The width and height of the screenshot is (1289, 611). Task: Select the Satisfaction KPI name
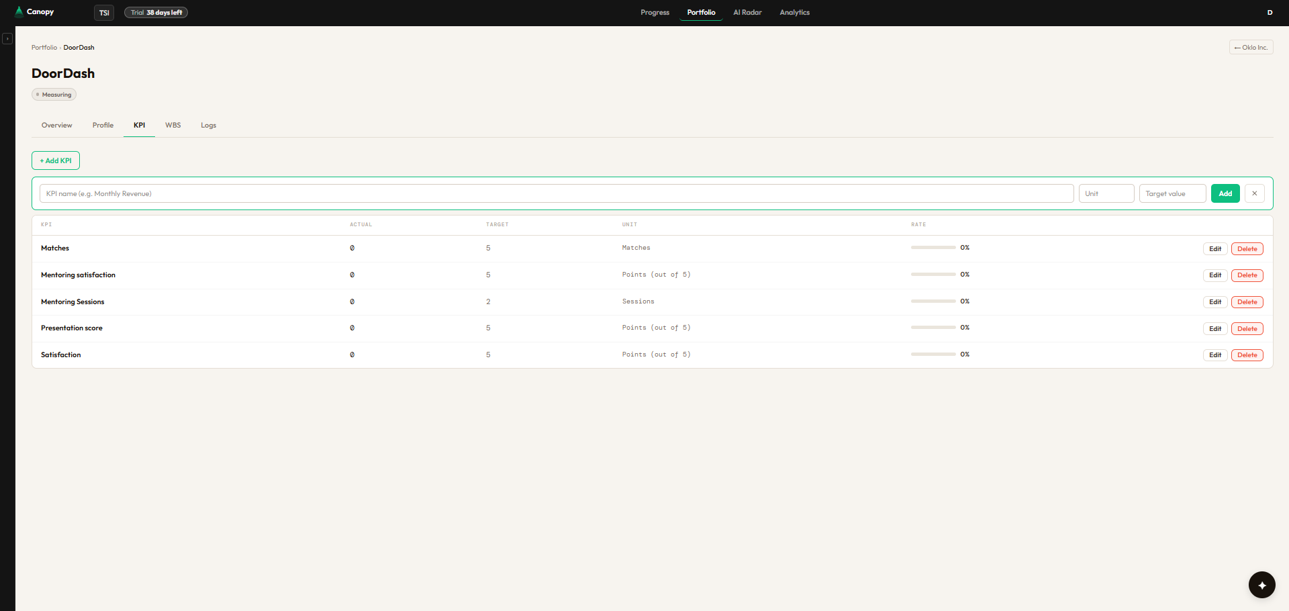61,355
